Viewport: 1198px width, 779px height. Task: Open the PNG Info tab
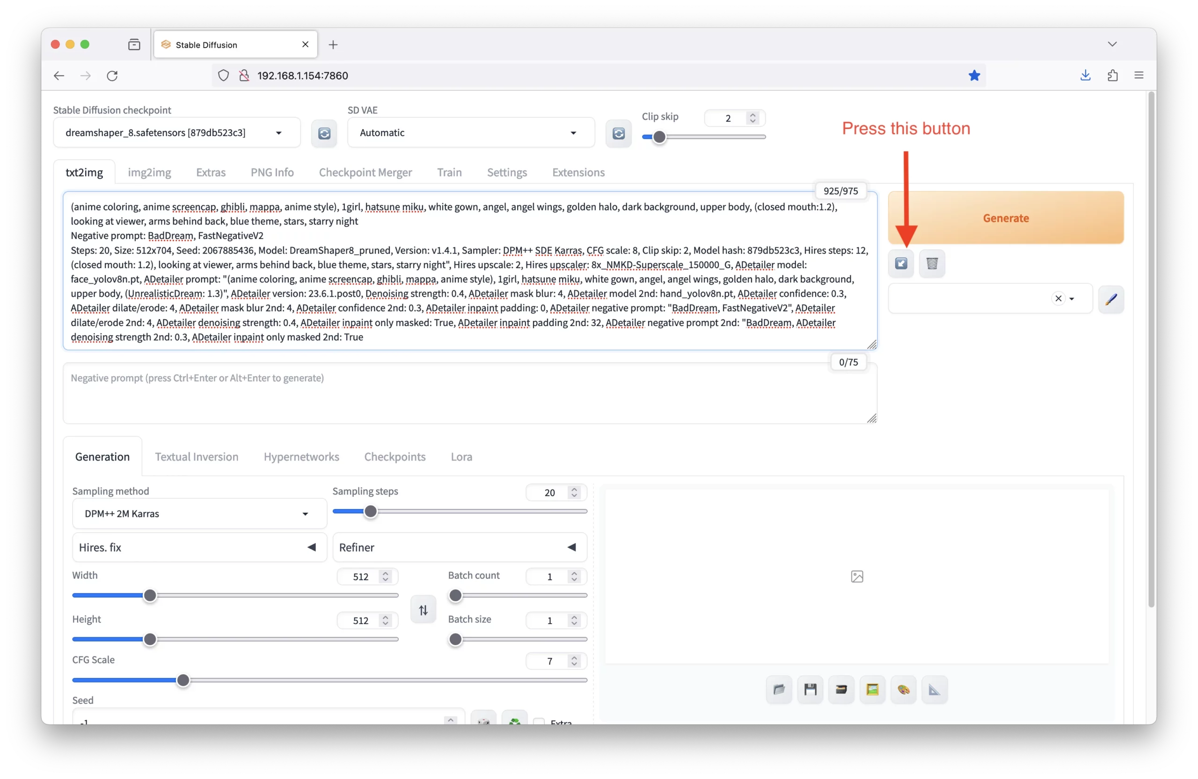click(x=272, y=173)
